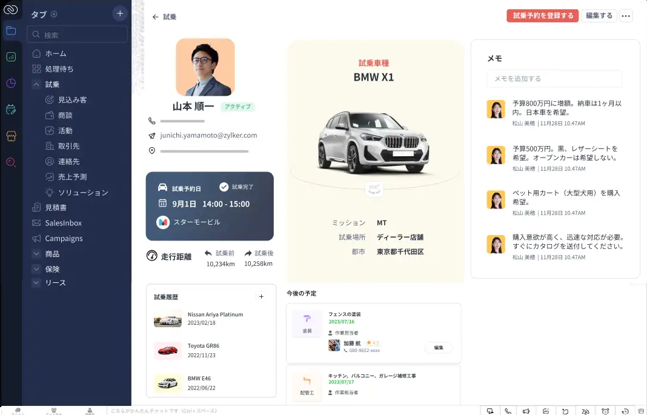Click the アクティブ status badge
This screenshot has height=415, width=647.
tap(237, 107)
